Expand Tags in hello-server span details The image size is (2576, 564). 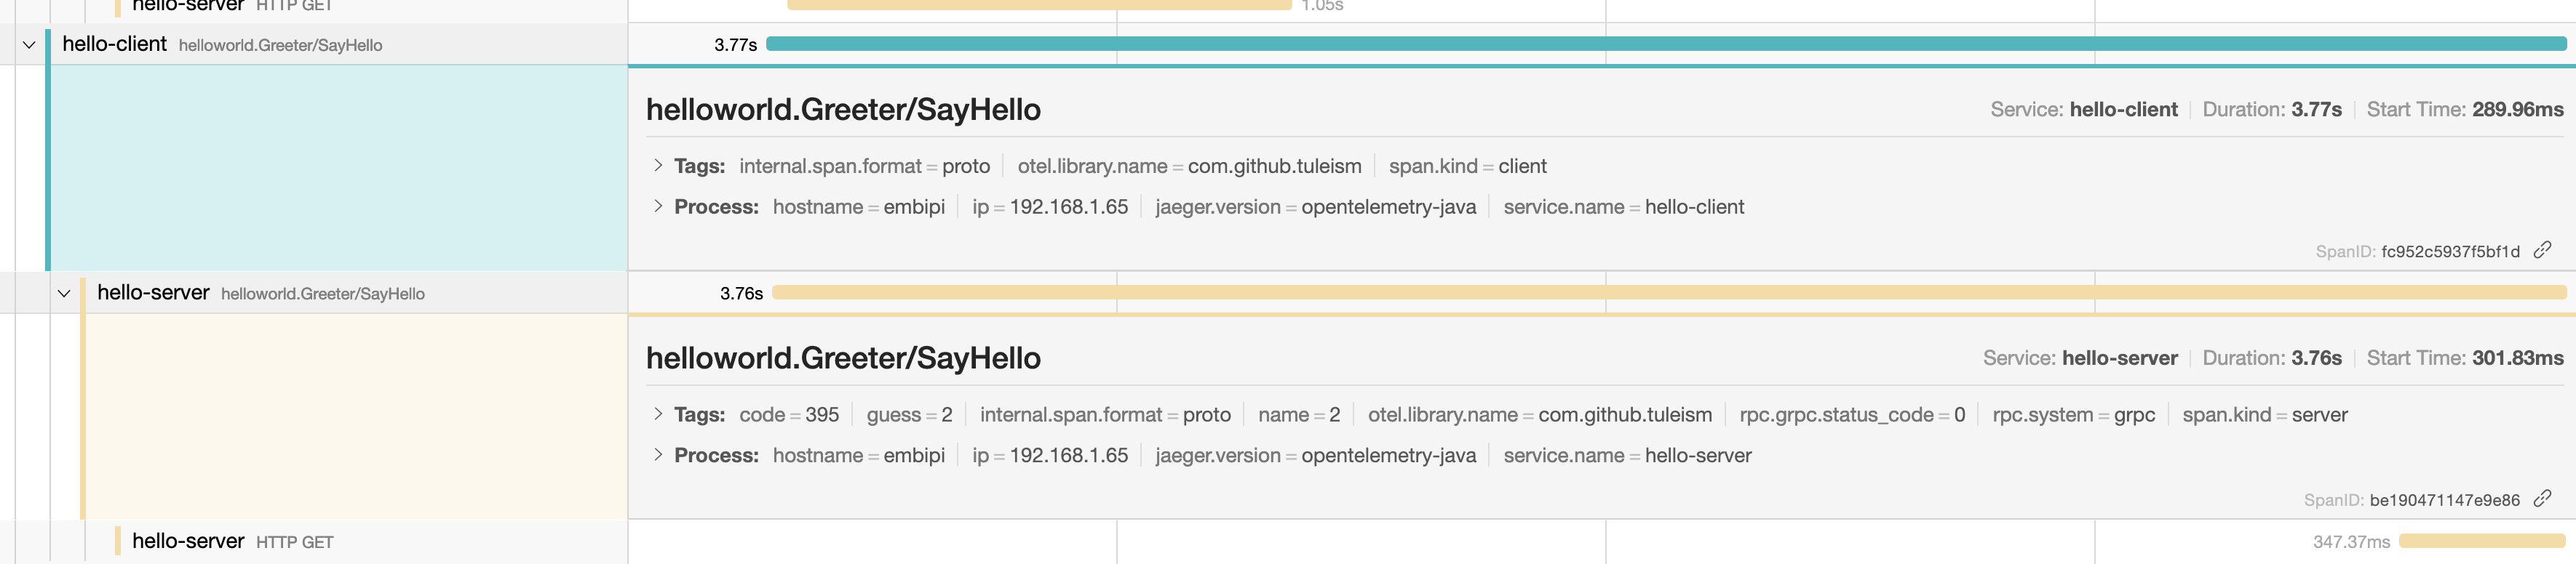tap(658, 414)
